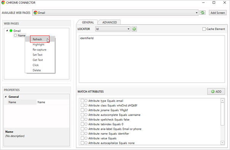230x150 pixels.
Task: Click the green status dot of Gmail node
Action: coord(11,31)
